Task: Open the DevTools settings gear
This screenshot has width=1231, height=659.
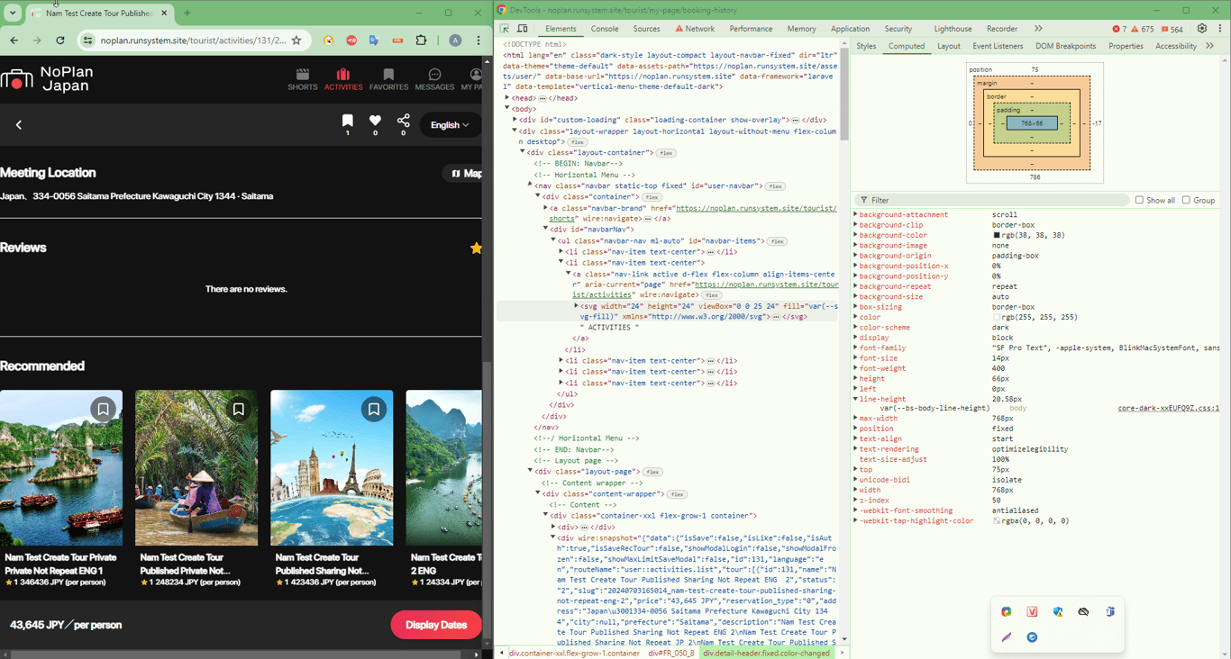Action: click(x=1202, y=29)
